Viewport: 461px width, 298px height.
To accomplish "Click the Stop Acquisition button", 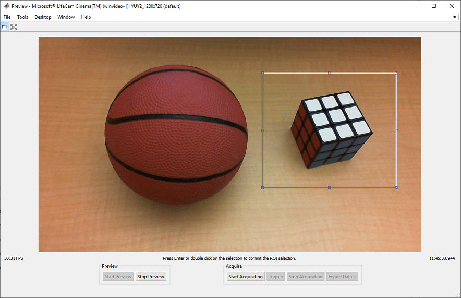I will point(306,277).
